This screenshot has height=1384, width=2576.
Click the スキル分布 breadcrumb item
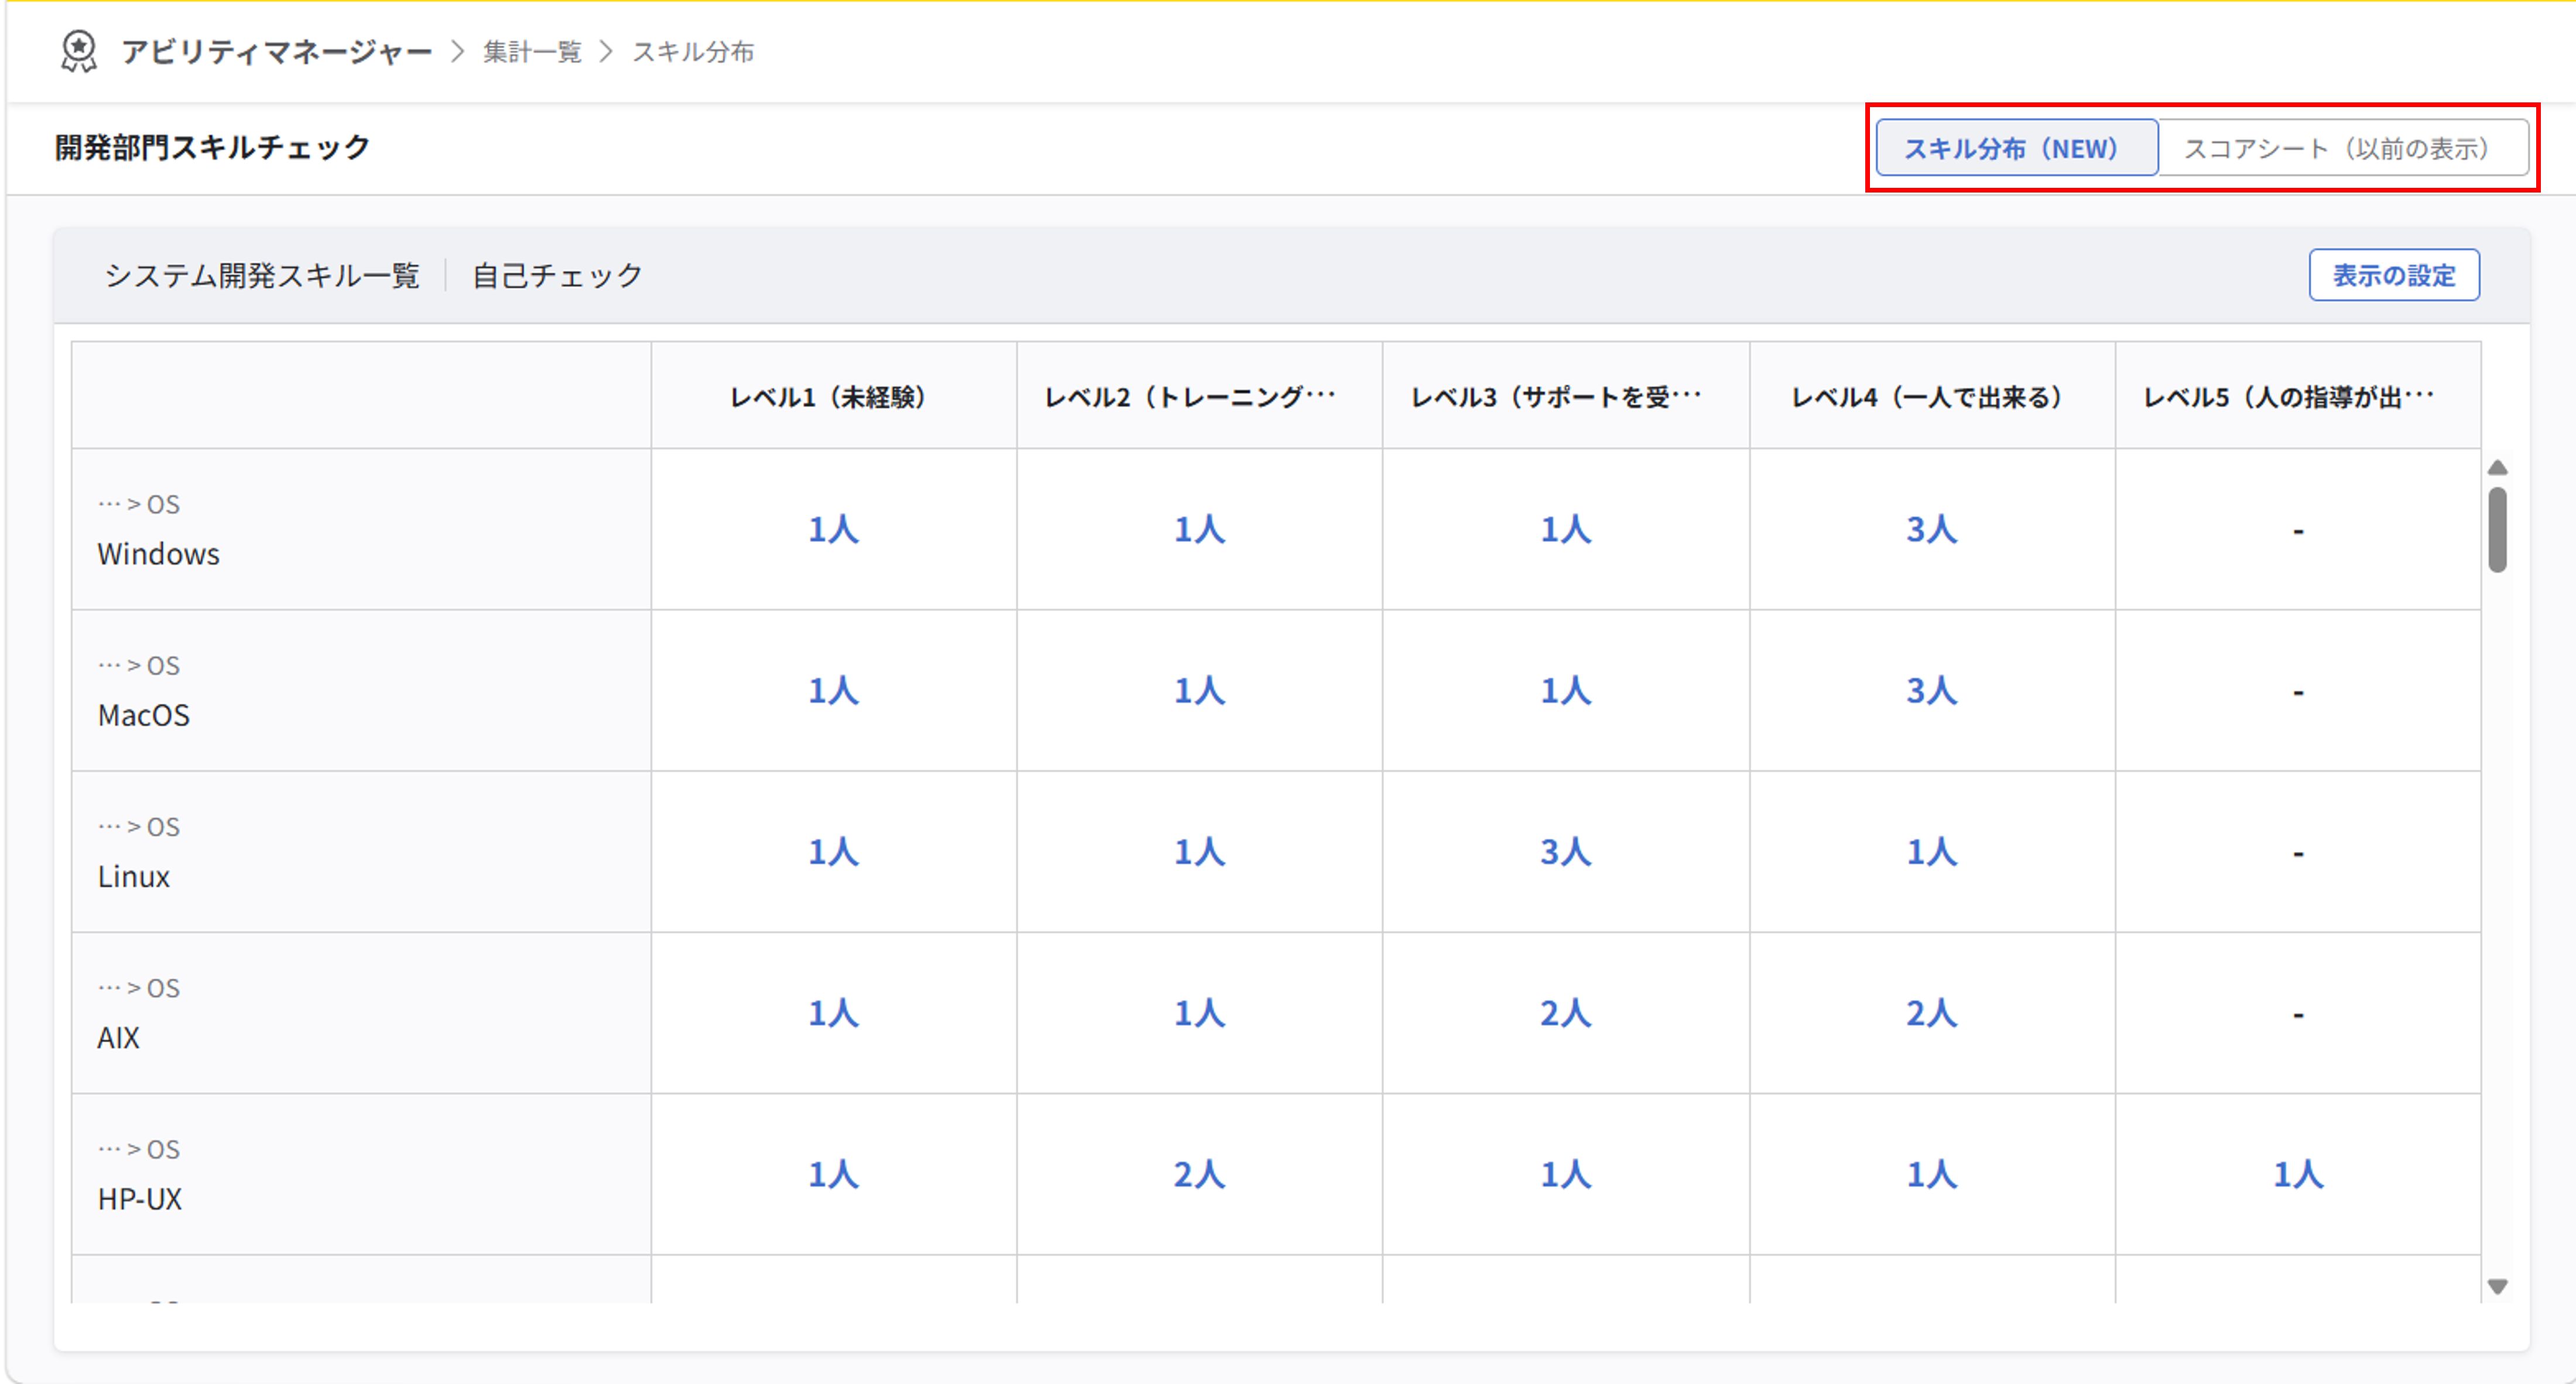pyautogui.click(x=693, y=52)
